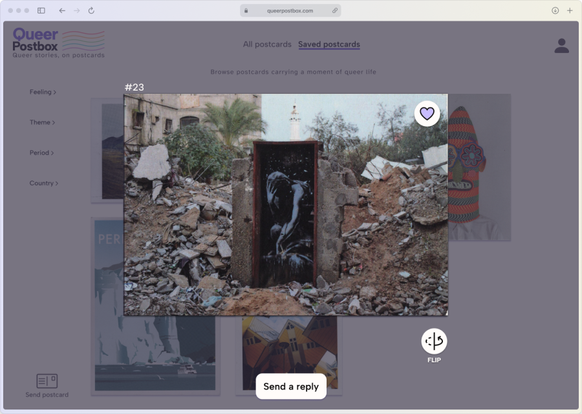The width and height of the screenshot is (582, 414).
Task: Go forward with the browser forward arrow
Action: 77,11
